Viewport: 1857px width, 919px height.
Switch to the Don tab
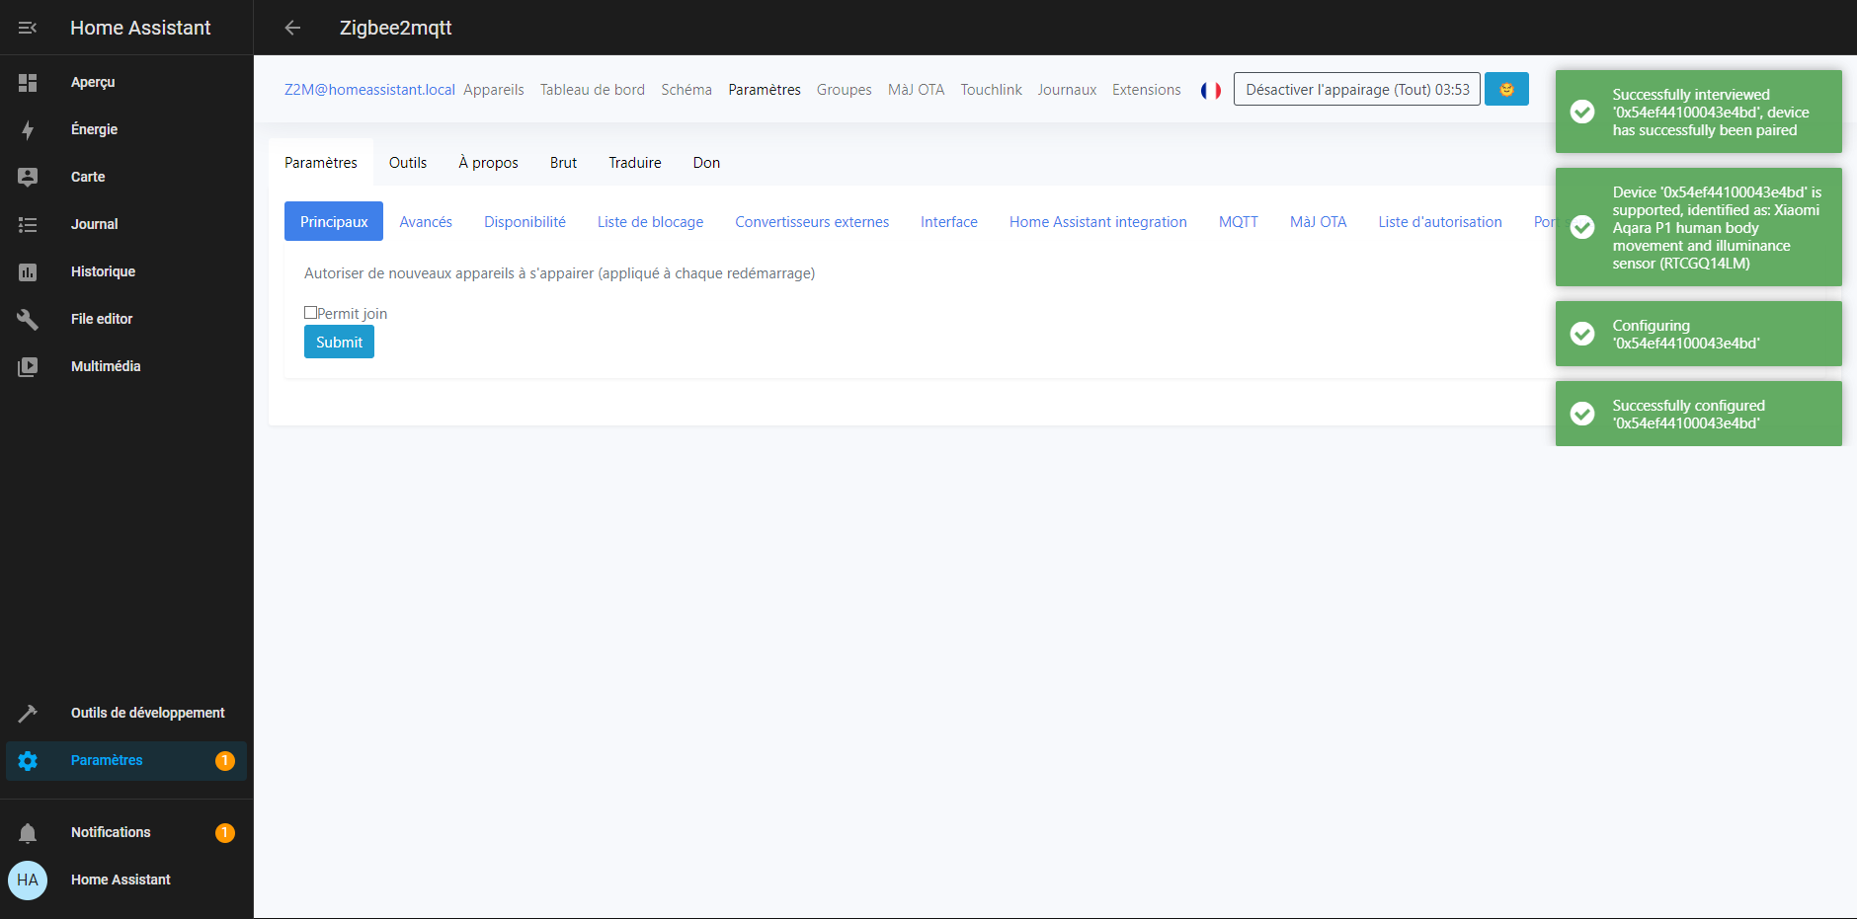coord(706,163)
